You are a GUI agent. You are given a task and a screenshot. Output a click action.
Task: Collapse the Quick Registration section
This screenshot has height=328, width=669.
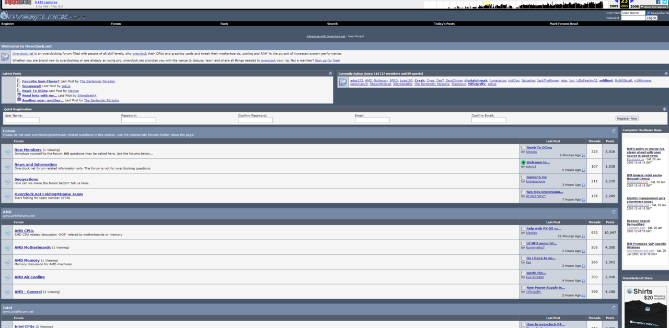(x=665, y=109)
